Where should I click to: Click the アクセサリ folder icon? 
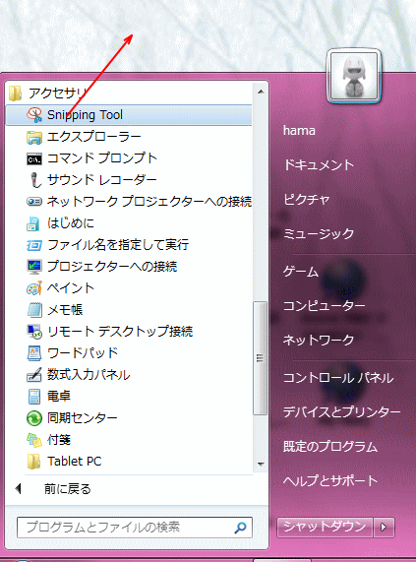16,94
